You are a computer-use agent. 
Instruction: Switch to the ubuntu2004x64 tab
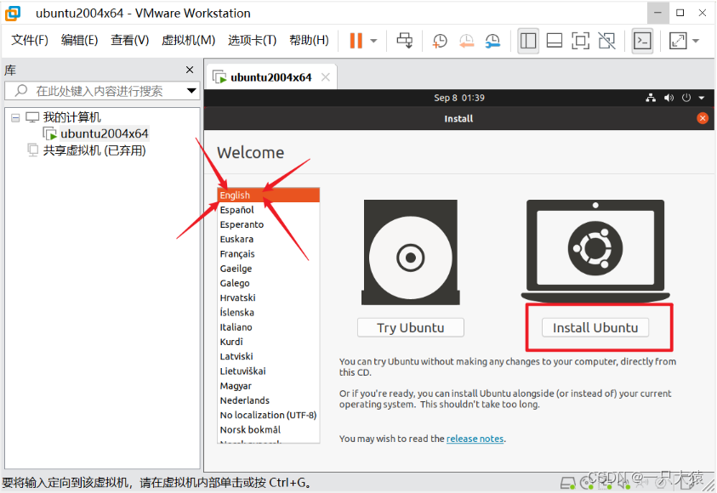pos(271,77)
